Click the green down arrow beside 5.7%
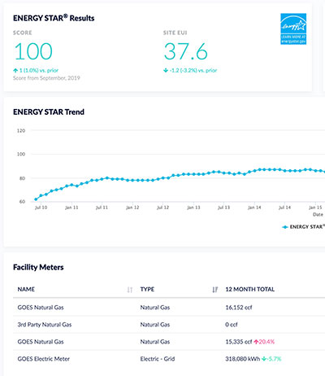Viewport: 325px width, 376px height. coord(264,359)
